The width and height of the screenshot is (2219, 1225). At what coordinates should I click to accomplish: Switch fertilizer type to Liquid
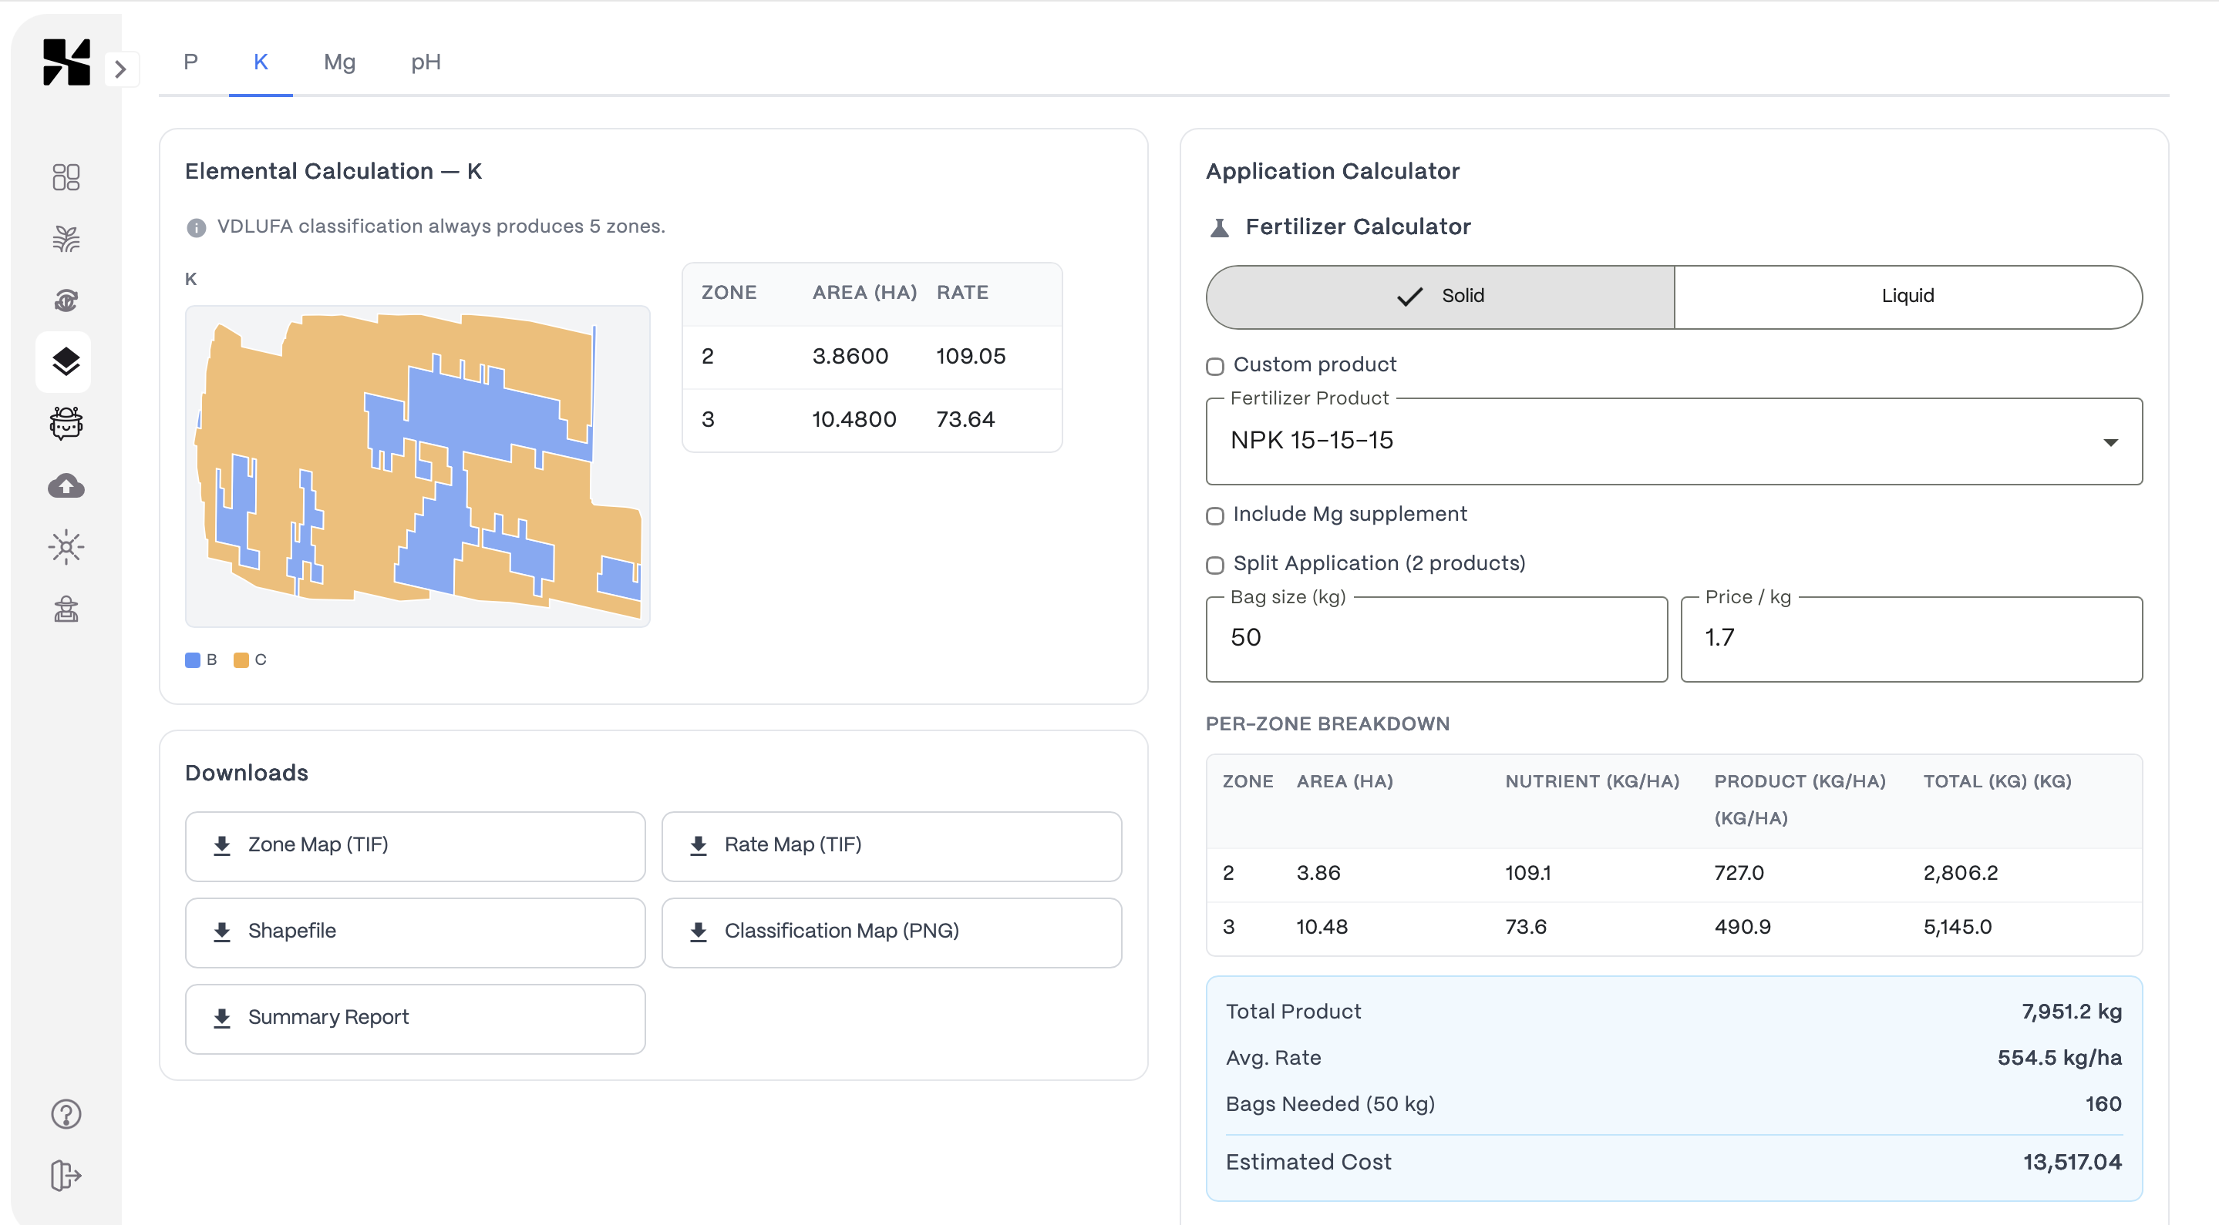(1908, 296)
